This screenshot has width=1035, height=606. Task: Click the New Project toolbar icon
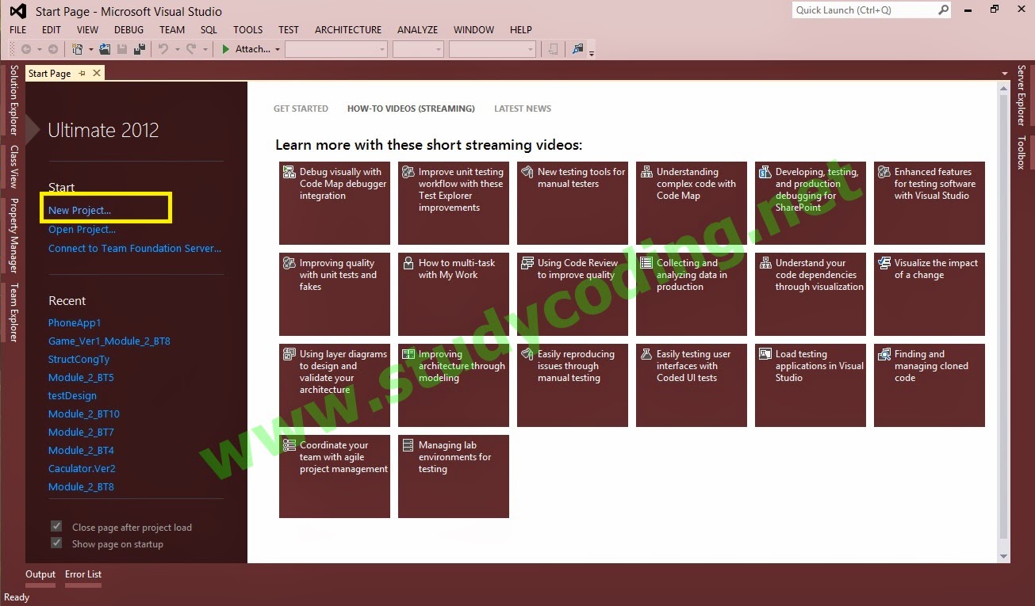tap(78, 49)
